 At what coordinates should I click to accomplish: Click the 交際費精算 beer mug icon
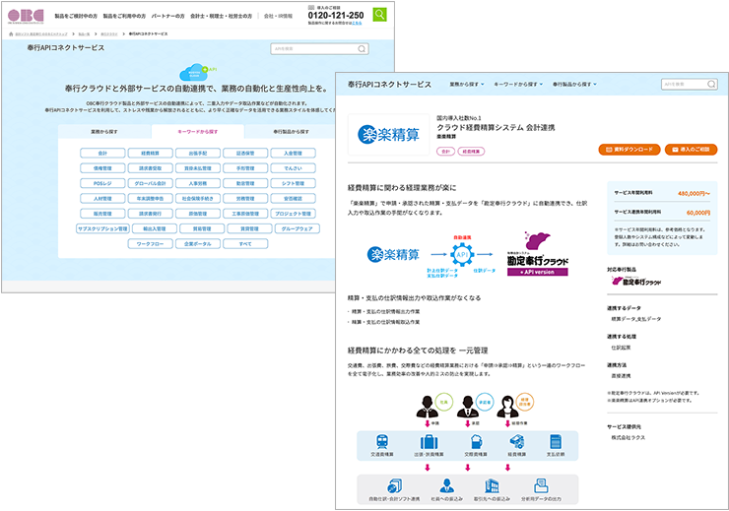click(476, 441)
